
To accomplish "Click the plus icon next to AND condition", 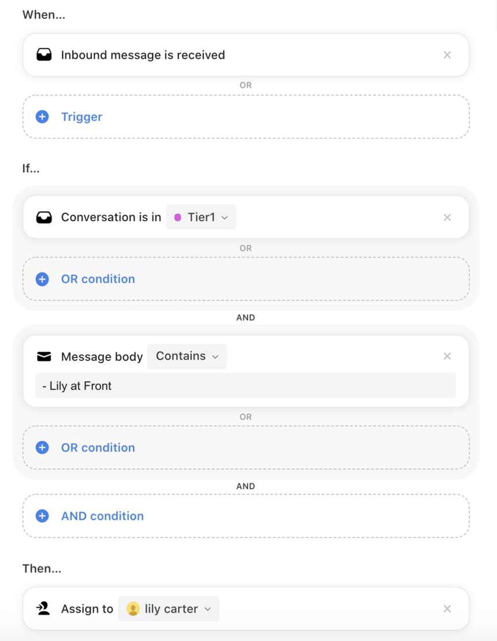I will [42, 516].
